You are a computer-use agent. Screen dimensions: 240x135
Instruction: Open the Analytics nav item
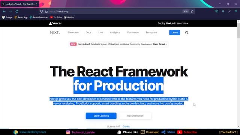115,33
